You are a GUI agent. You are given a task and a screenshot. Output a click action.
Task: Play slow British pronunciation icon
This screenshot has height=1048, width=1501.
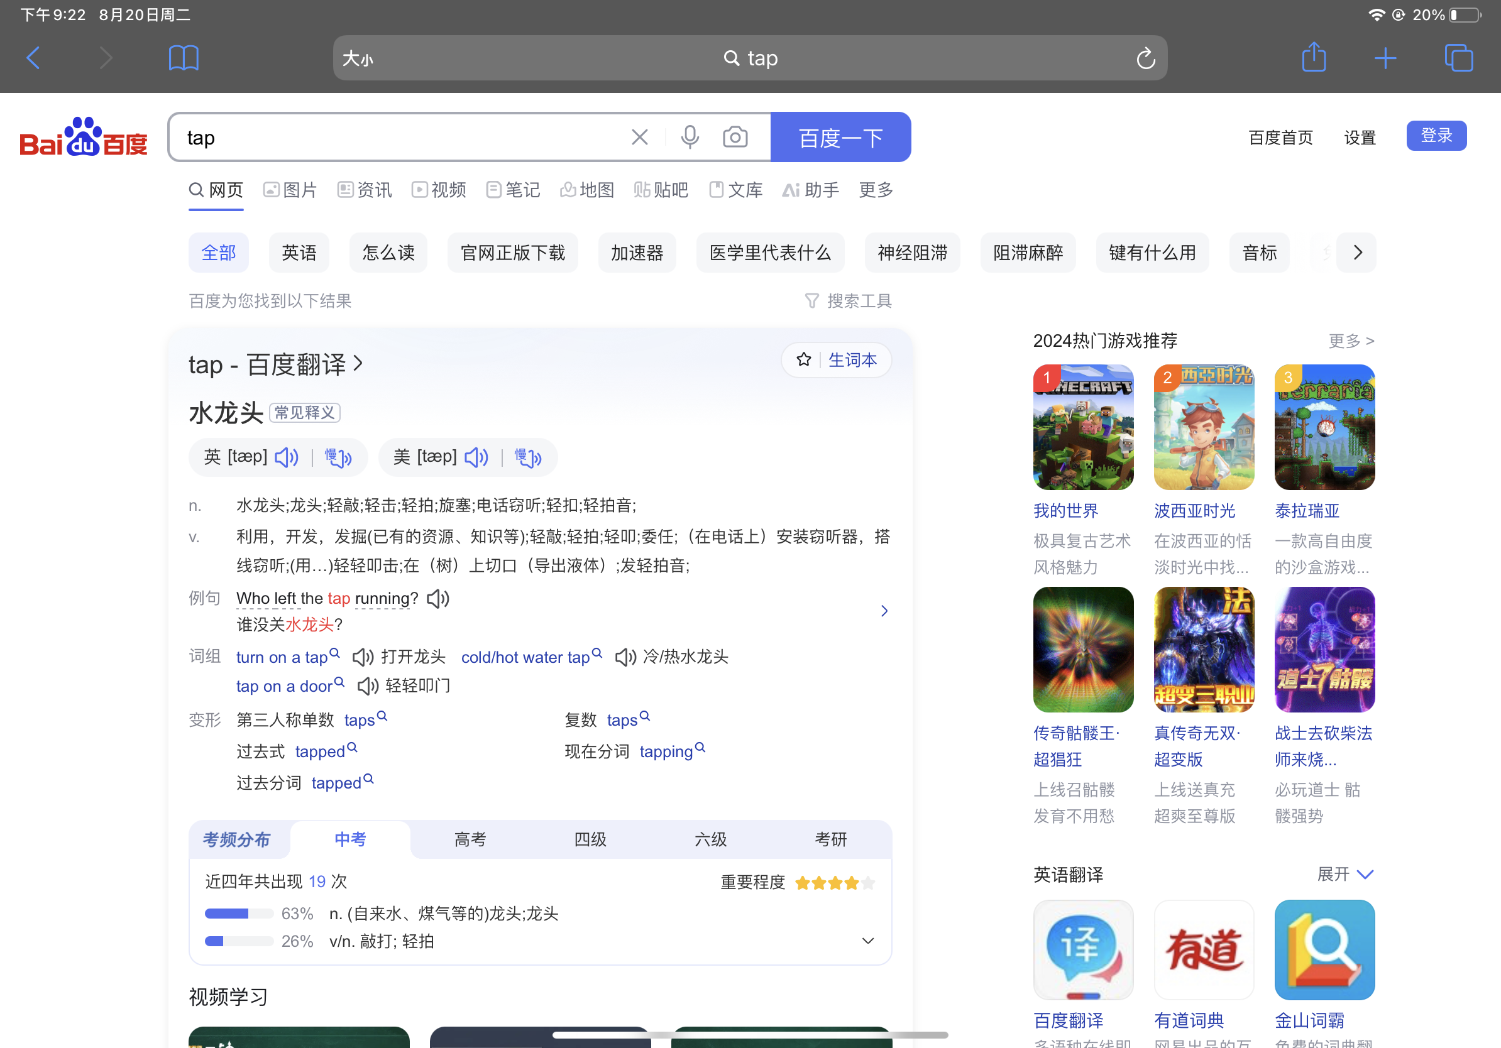[338, 457]
